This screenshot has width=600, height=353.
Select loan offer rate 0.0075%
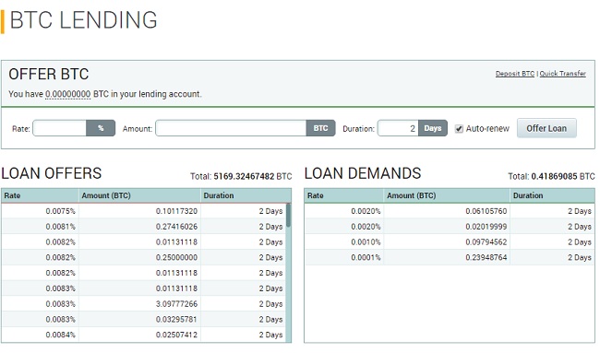click(x=60, y=211)
